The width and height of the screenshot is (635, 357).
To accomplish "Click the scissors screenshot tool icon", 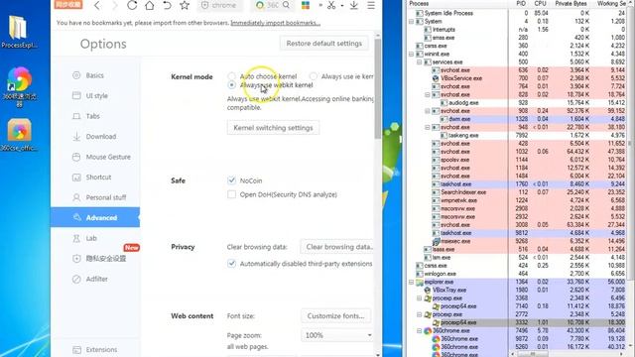I will [331, 5].
